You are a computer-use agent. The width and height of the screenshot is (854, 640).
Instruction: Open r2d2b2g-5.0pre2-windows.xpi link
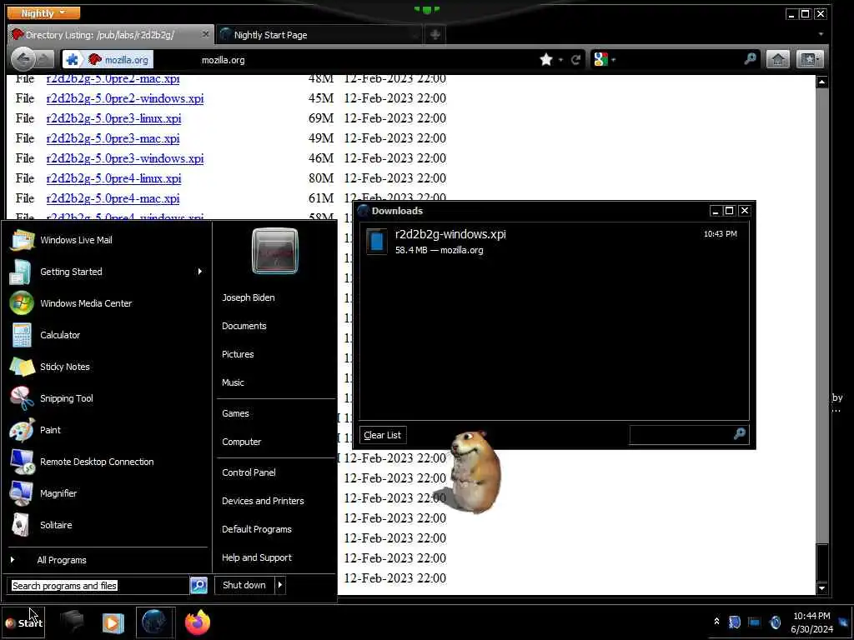click(x=125, y=98)
